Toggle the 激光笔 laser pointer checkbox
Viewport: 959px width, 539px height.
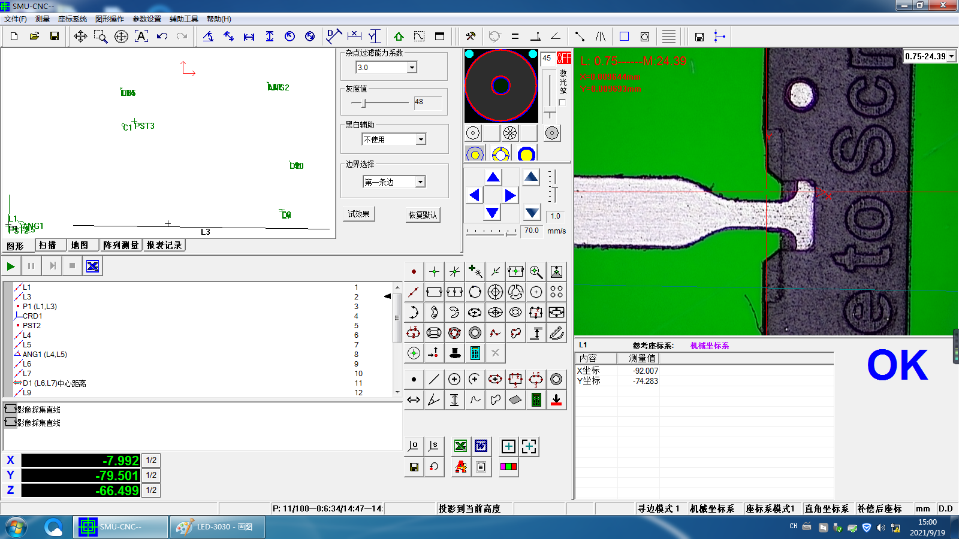562,102
